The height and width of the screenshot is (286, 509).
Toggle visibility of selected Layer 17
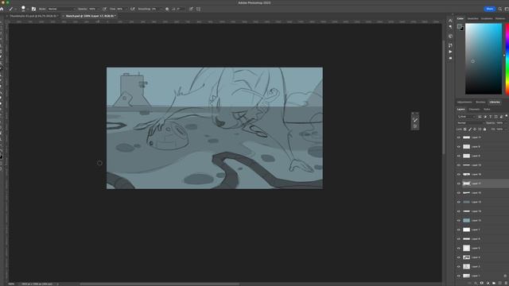tap(459, 184)
